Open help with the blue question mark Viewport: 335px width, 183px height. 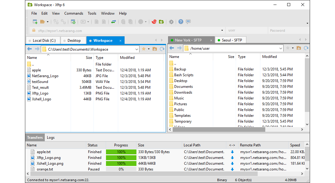coord(181,22)
